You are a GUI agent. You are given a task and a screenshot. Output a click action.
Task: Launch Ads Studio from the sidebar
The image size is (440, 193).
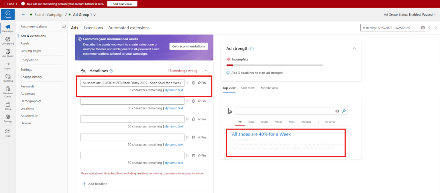coord(8,54)
